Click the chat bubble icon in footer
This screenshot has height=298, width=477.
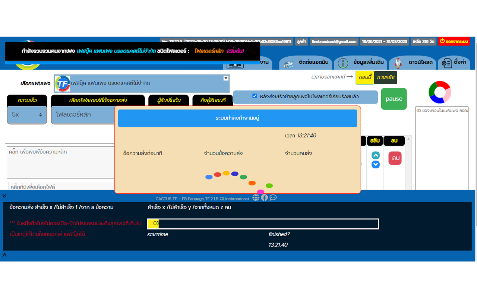tap(273, 197)
